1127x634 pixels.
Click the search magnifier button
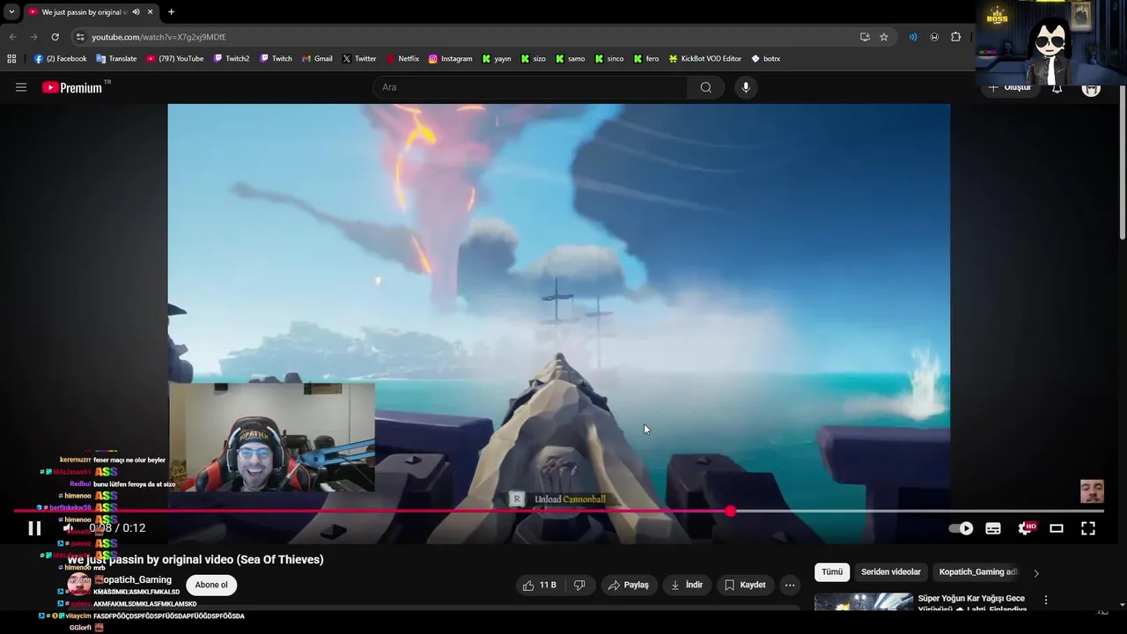[x=706, y=87]
